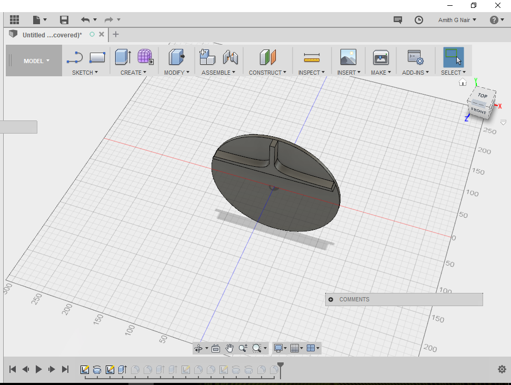Click the Measure ruler icon
This screenshot has height=385, width=511.
click(312, 57)
